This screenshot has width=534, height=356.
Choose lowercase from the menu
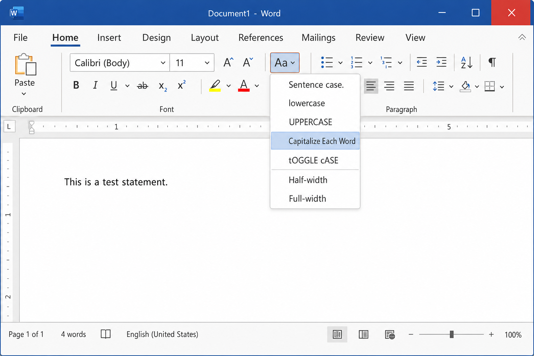pyautogui.click(x=315, y=103)
